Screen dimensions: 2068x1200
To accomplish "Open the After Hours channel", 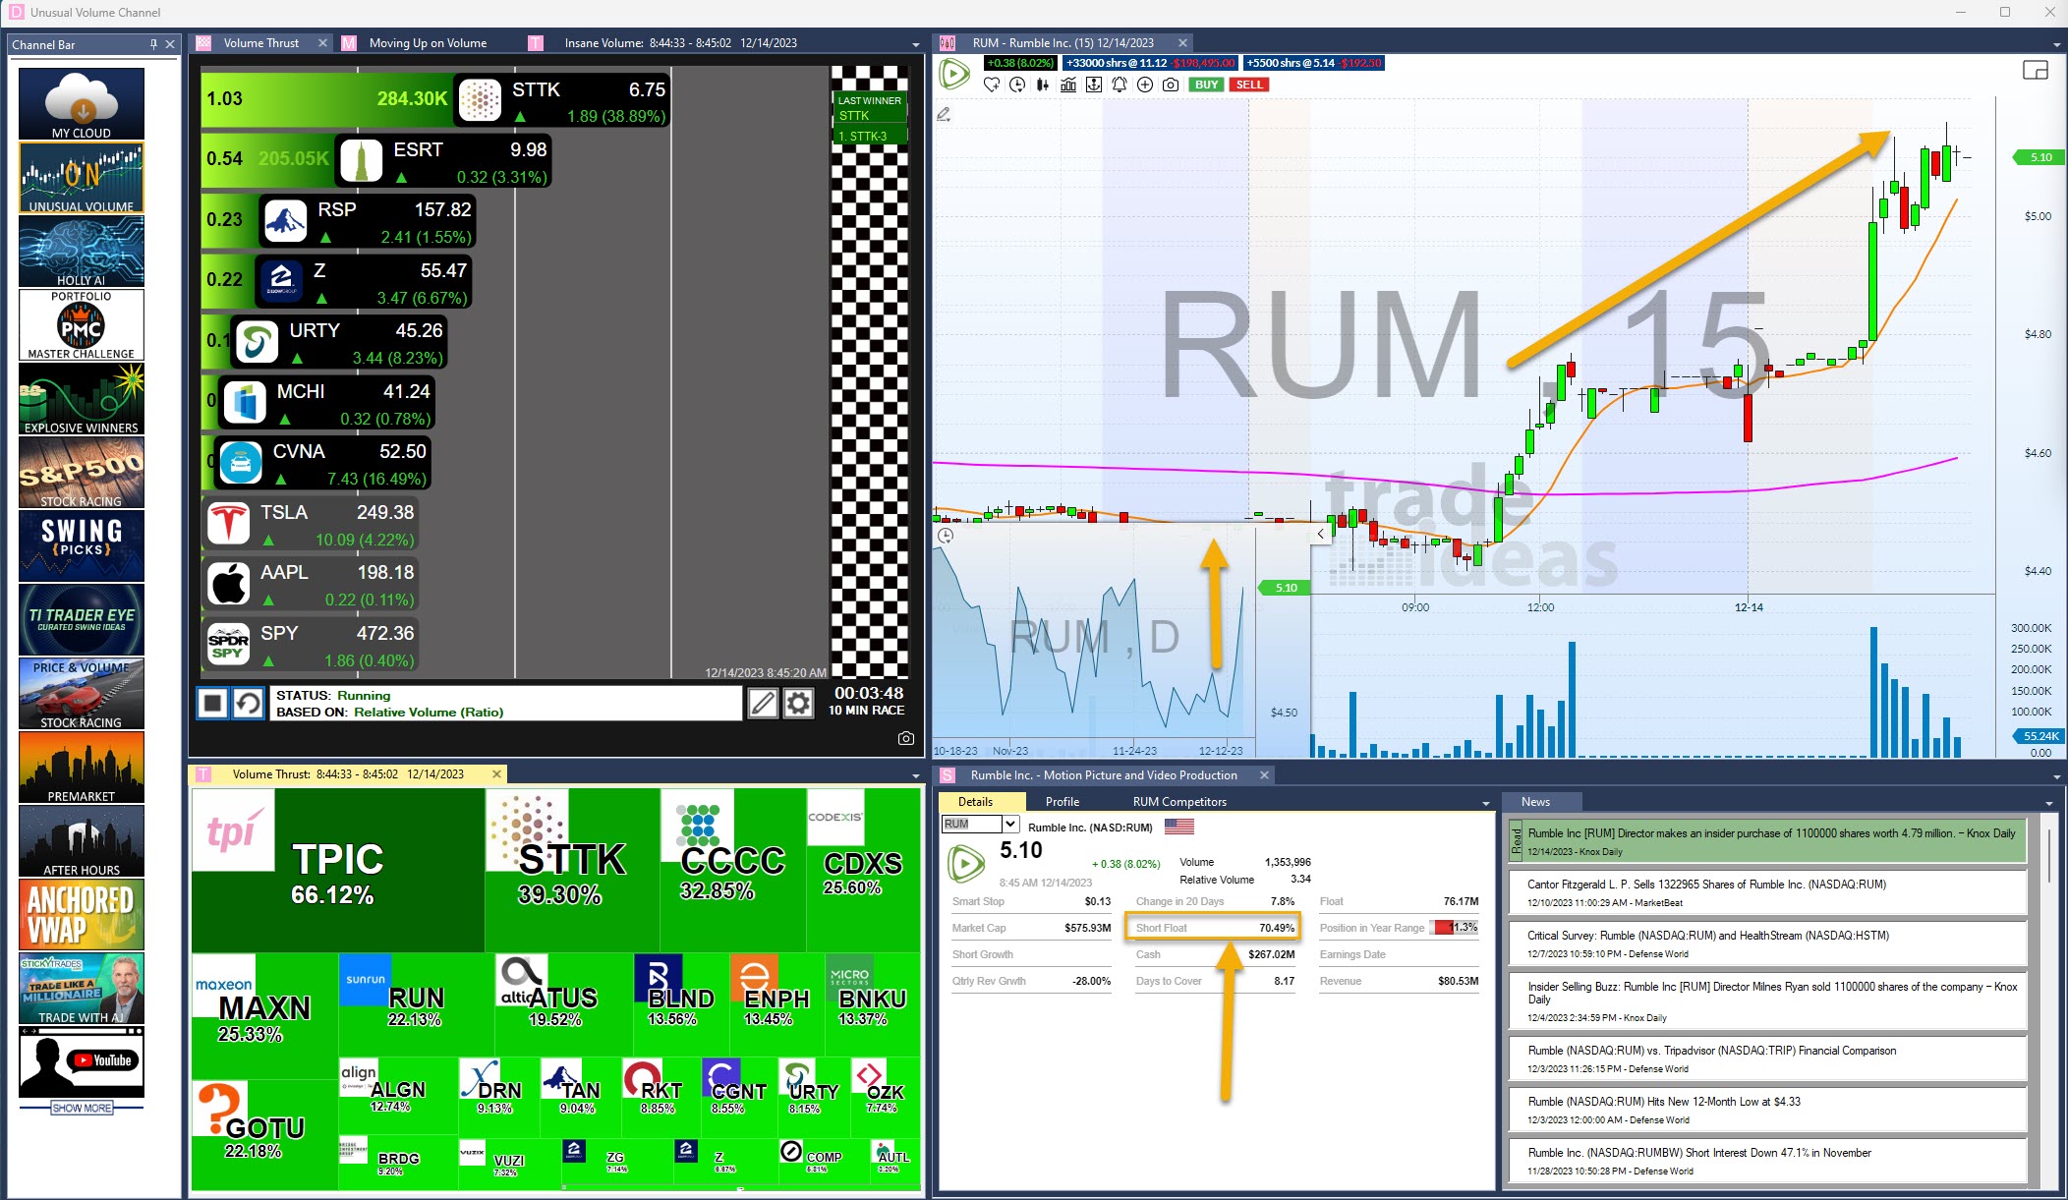I will (82, 841).
